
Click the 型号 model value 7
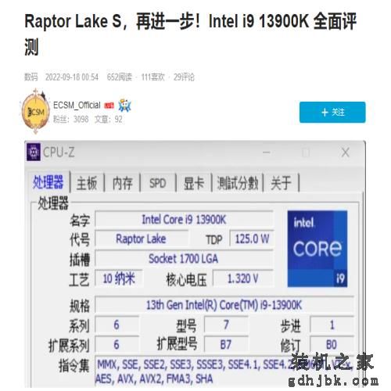point(226,325)
